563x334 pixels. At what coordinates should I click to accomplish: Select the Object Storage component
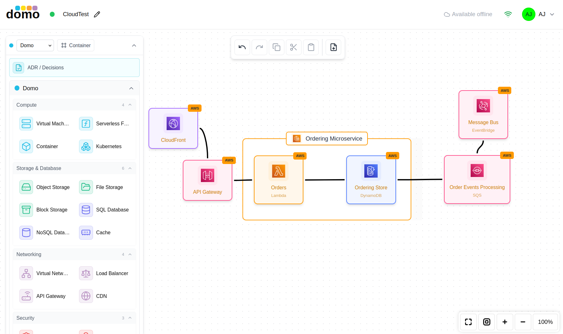pyautogui.click(x=44, y=187)
